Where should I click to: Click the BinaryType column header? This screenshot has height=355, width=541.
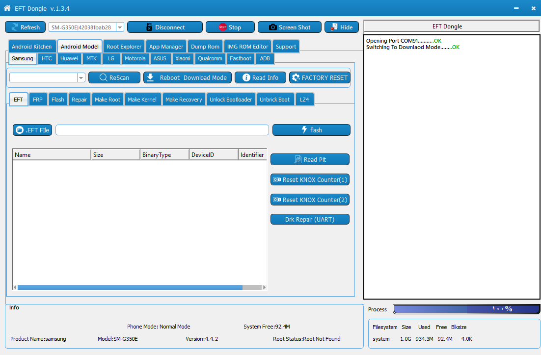pyautogui.click(x=164, y=155)
